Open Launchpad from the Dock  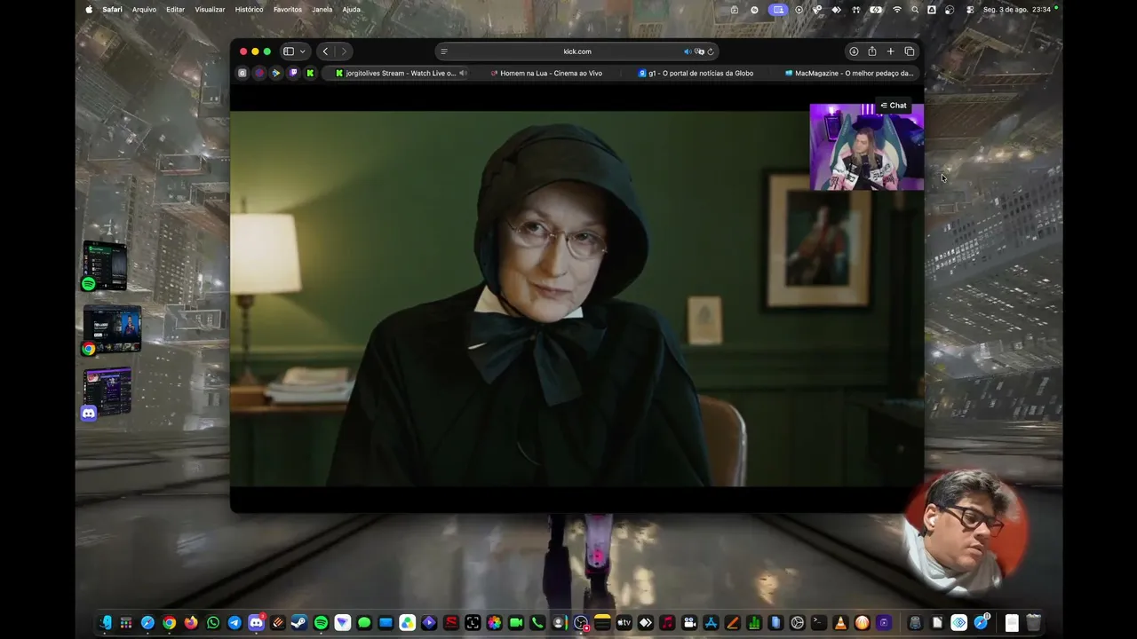click(126, 623)
